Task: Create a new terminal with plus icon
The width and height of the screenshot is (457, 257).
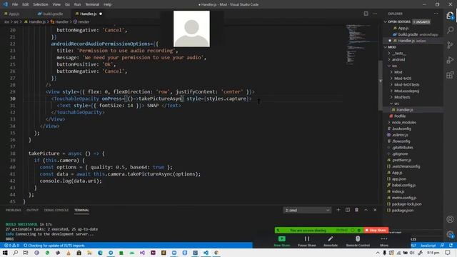Action: tap(338, 210)
